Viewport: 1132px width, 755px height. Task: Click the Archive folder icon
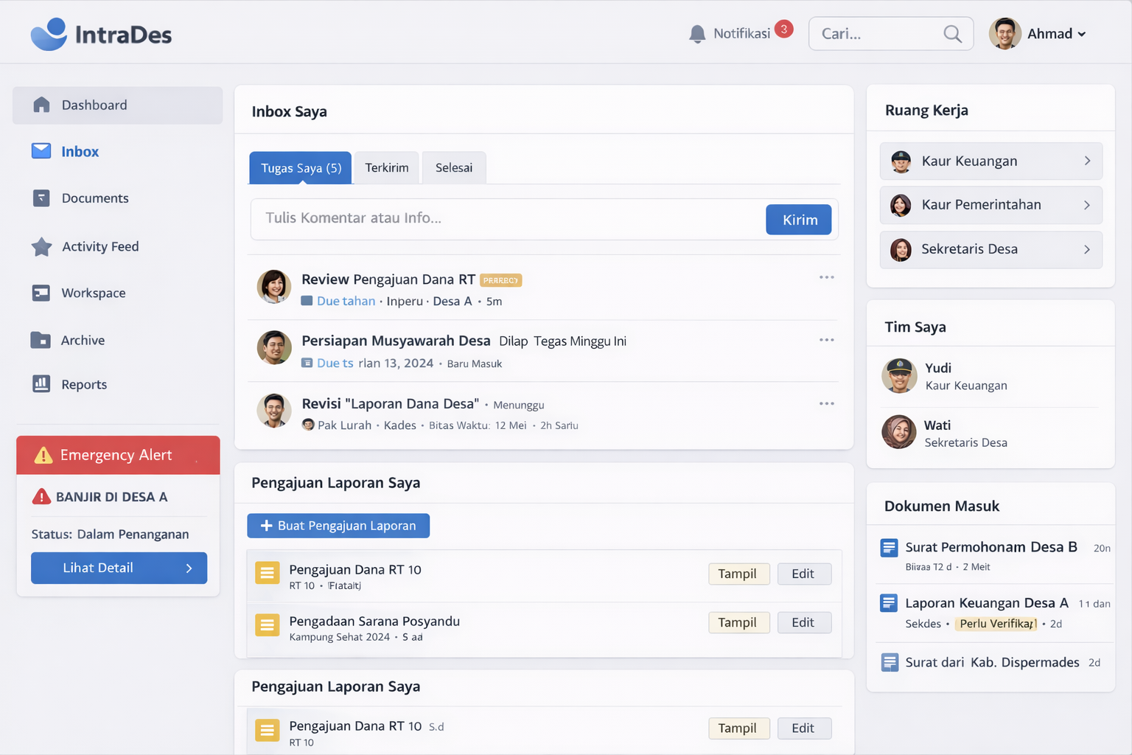click(x=41, y=340)
